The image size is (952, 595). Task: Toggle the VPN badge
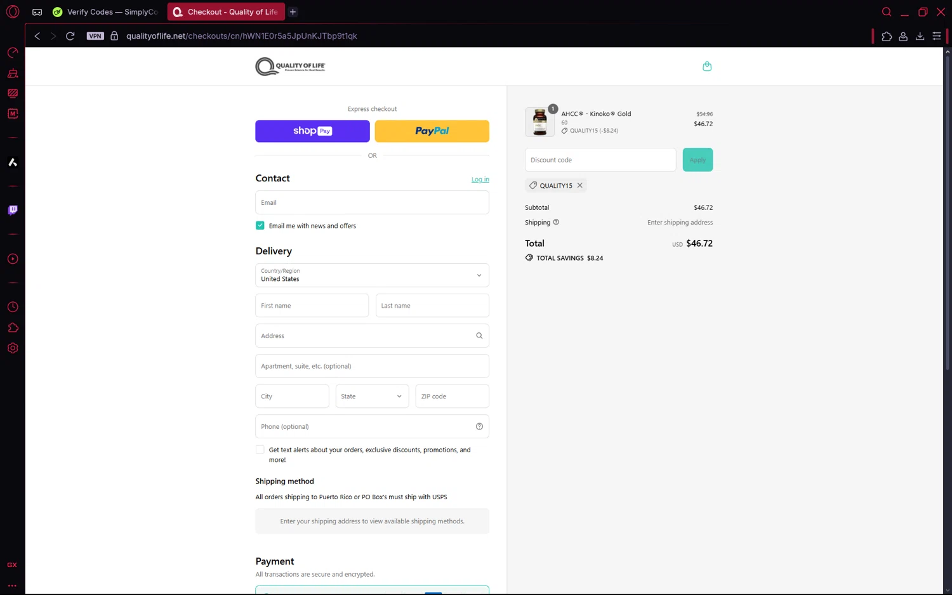(95, 36)
